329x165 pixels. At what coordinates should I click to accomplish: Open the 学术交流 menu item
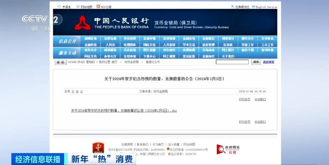point(189,45)
